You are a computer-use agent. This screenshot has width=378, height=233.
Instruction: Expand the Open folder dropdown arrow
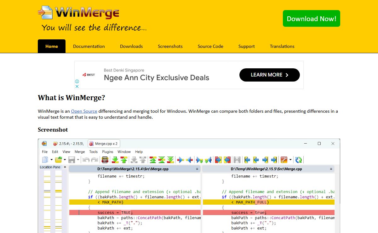pos(65,160)
